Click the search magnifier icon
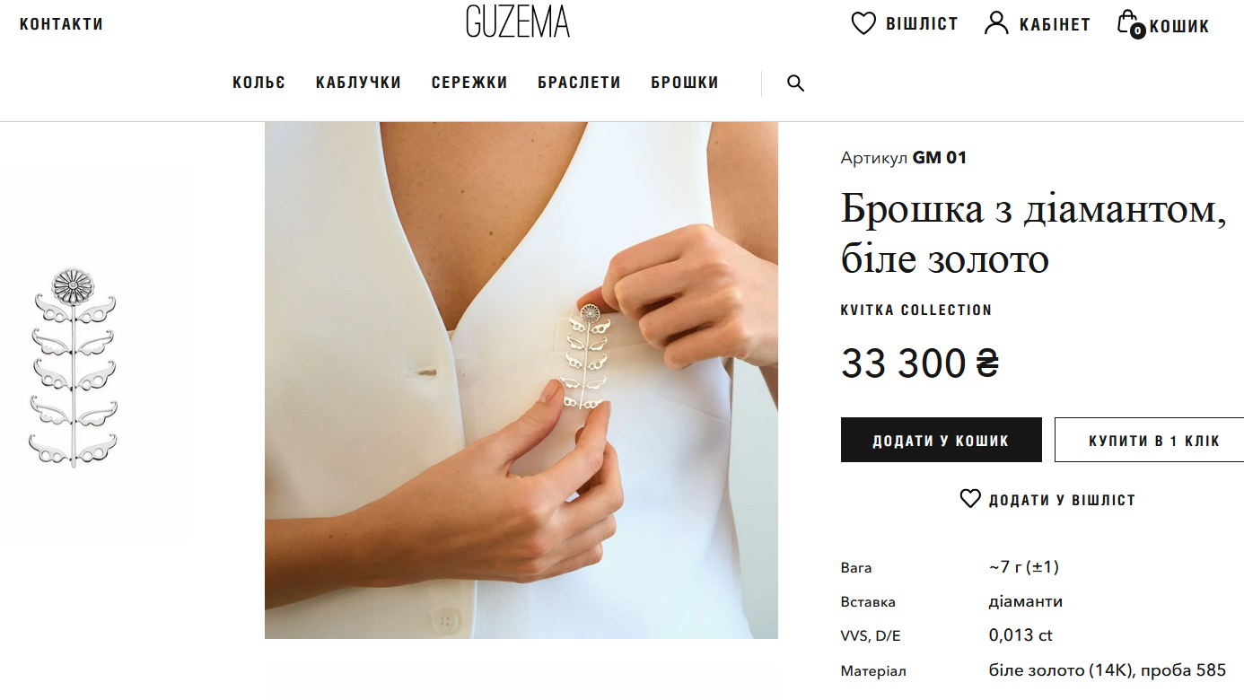This screenshot has width=1244, height=700. pyautogui.click(x=795, y=83)
